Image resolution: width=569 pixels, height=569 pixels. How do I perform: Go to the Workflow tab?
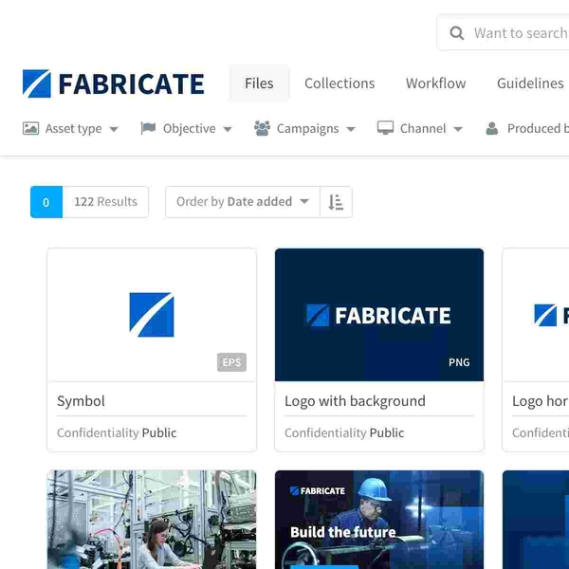pyautogui.click(x=436, y=83)
